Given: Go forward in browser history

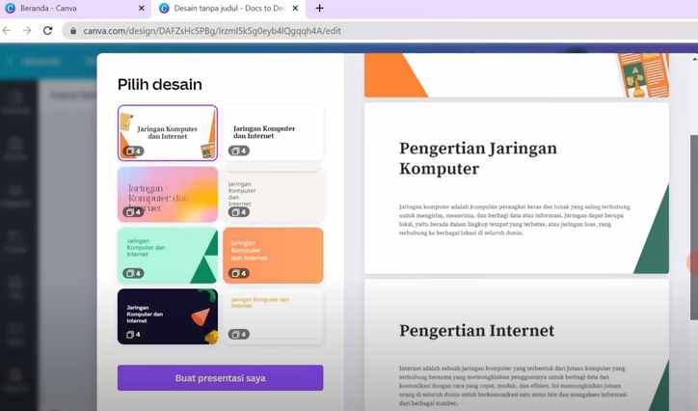Looking at the screenshot, I should tap(27, 31).
